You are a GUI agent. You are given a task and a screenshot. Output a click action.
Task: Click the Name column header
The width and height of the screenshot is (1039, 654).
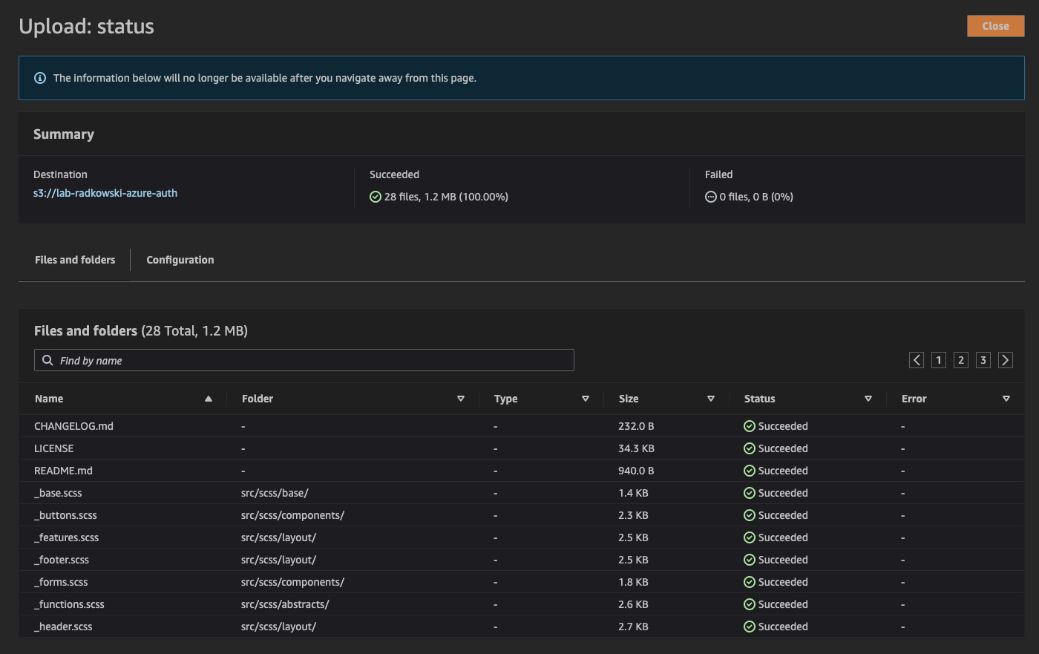click(x=49, y=399)
